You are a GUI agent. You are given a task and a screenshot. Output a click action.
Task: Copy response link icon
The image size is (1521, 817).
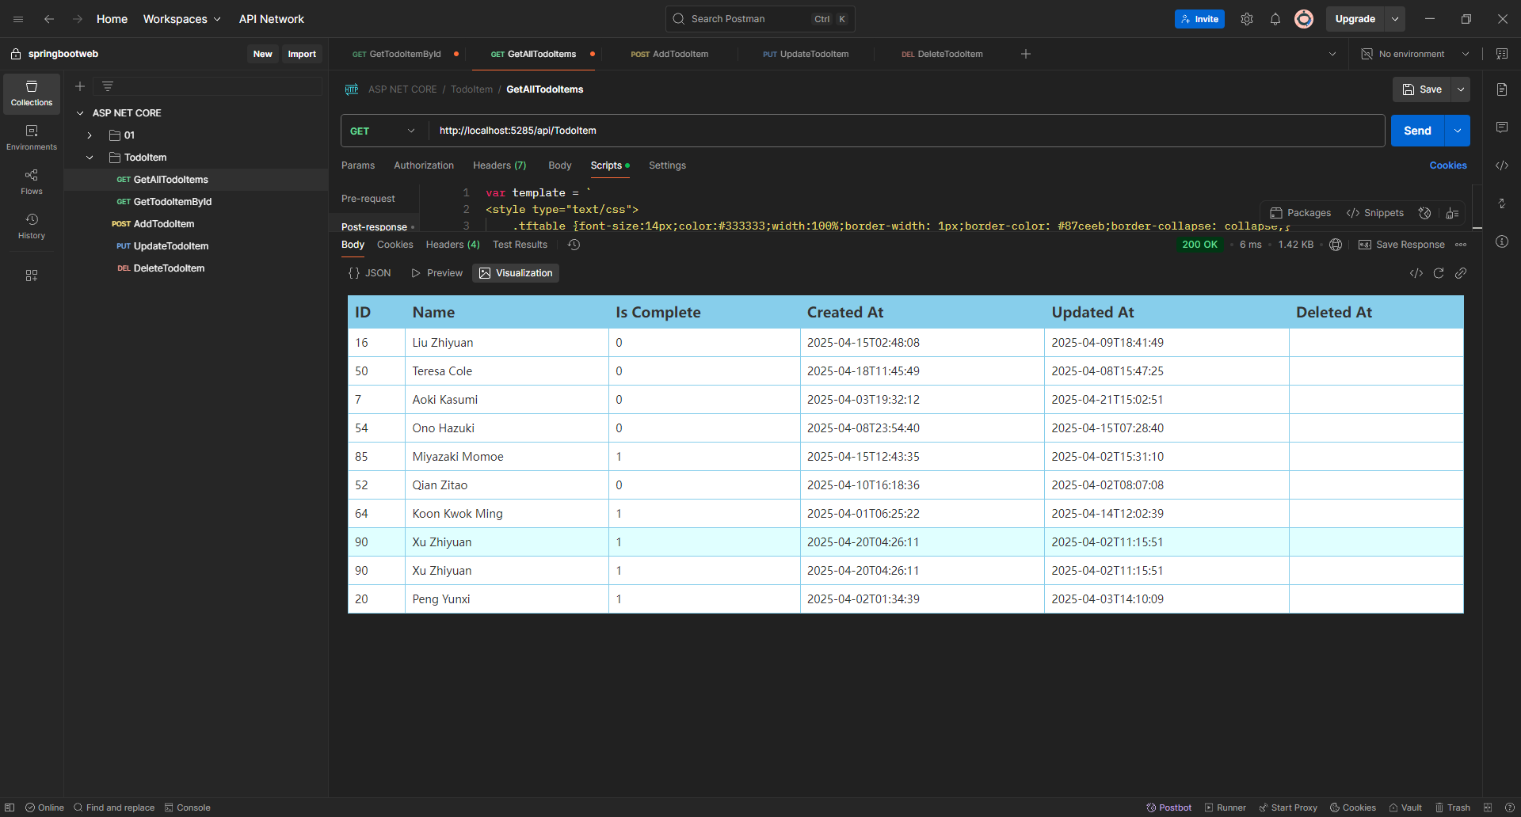coord(1461,273)
